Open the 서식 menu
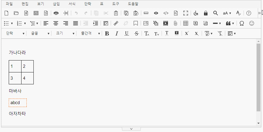The height and width of the screenshot is (132, 263). [72, 4]
